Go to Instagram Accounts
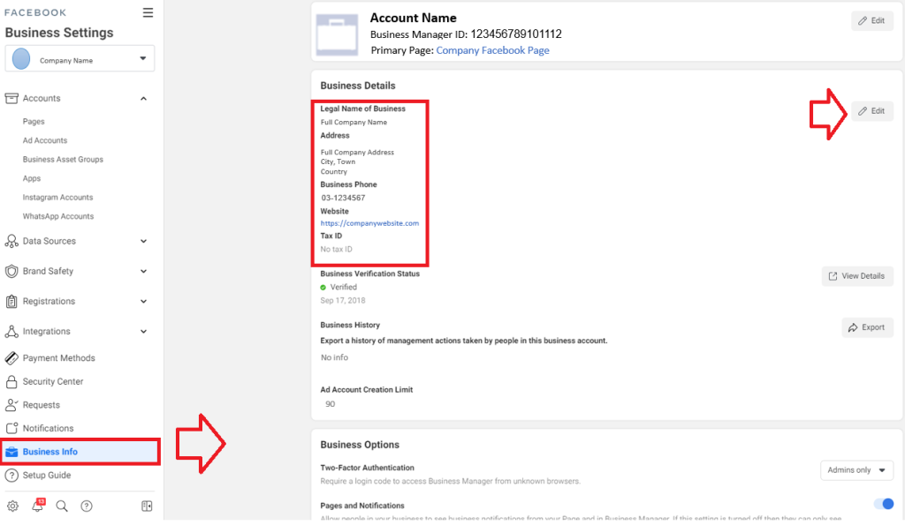Viewport: 905px width, 525px height. tap(57, 198)
